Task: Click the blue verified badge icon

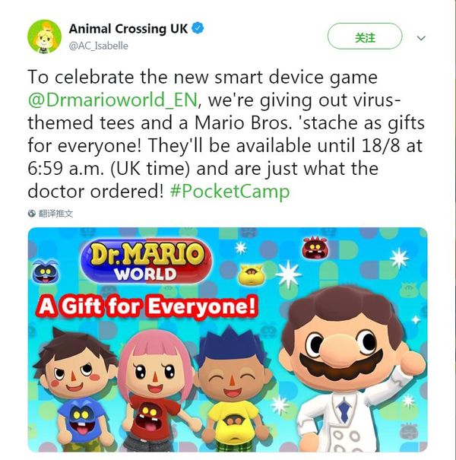Action: pos(198,28)
